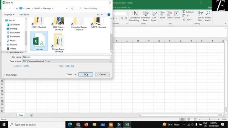Click the Up one level arrow

point(17,9)
